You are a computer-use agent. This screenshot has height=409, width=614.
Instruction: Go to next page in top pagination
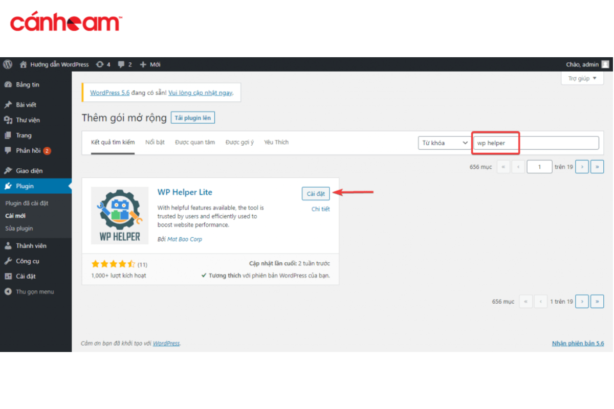(x=582, y=167)
